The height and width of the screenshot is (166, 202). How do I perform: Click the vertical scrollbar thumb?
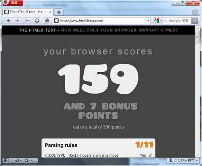click(x=197, y=37)
